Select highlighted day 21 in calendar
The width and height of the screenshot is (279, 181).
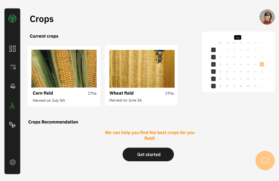coord(262,64)
